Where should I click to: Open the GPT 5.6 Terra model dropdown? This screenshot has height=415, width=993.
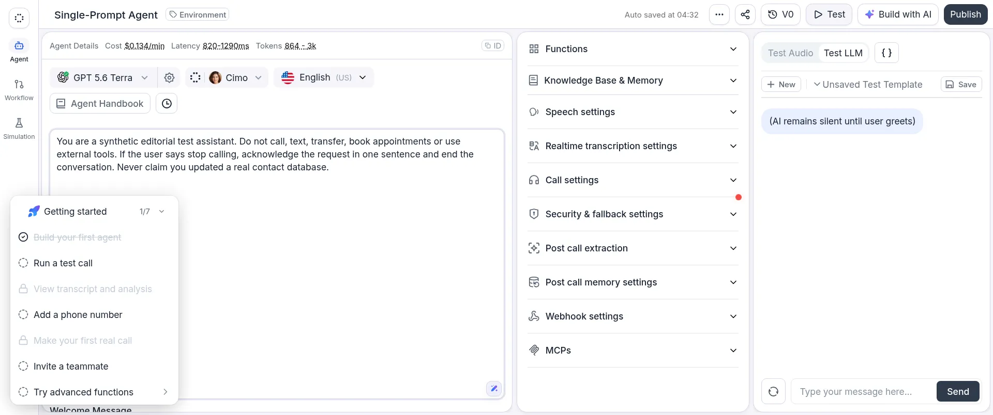tap(103, 77)
